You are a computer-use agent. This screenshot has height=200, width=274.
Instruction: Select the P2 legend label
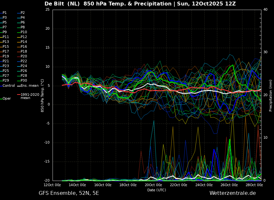point(21,13)
